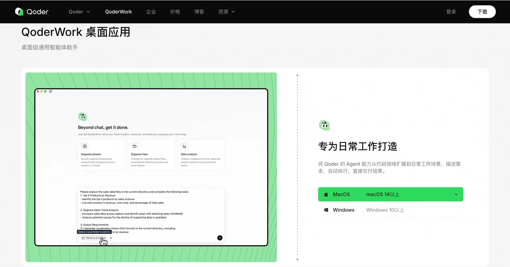Screen dimensions: 510x267
Task: Click the Beyond chat, get it done. text
Action: click(103, 127)
